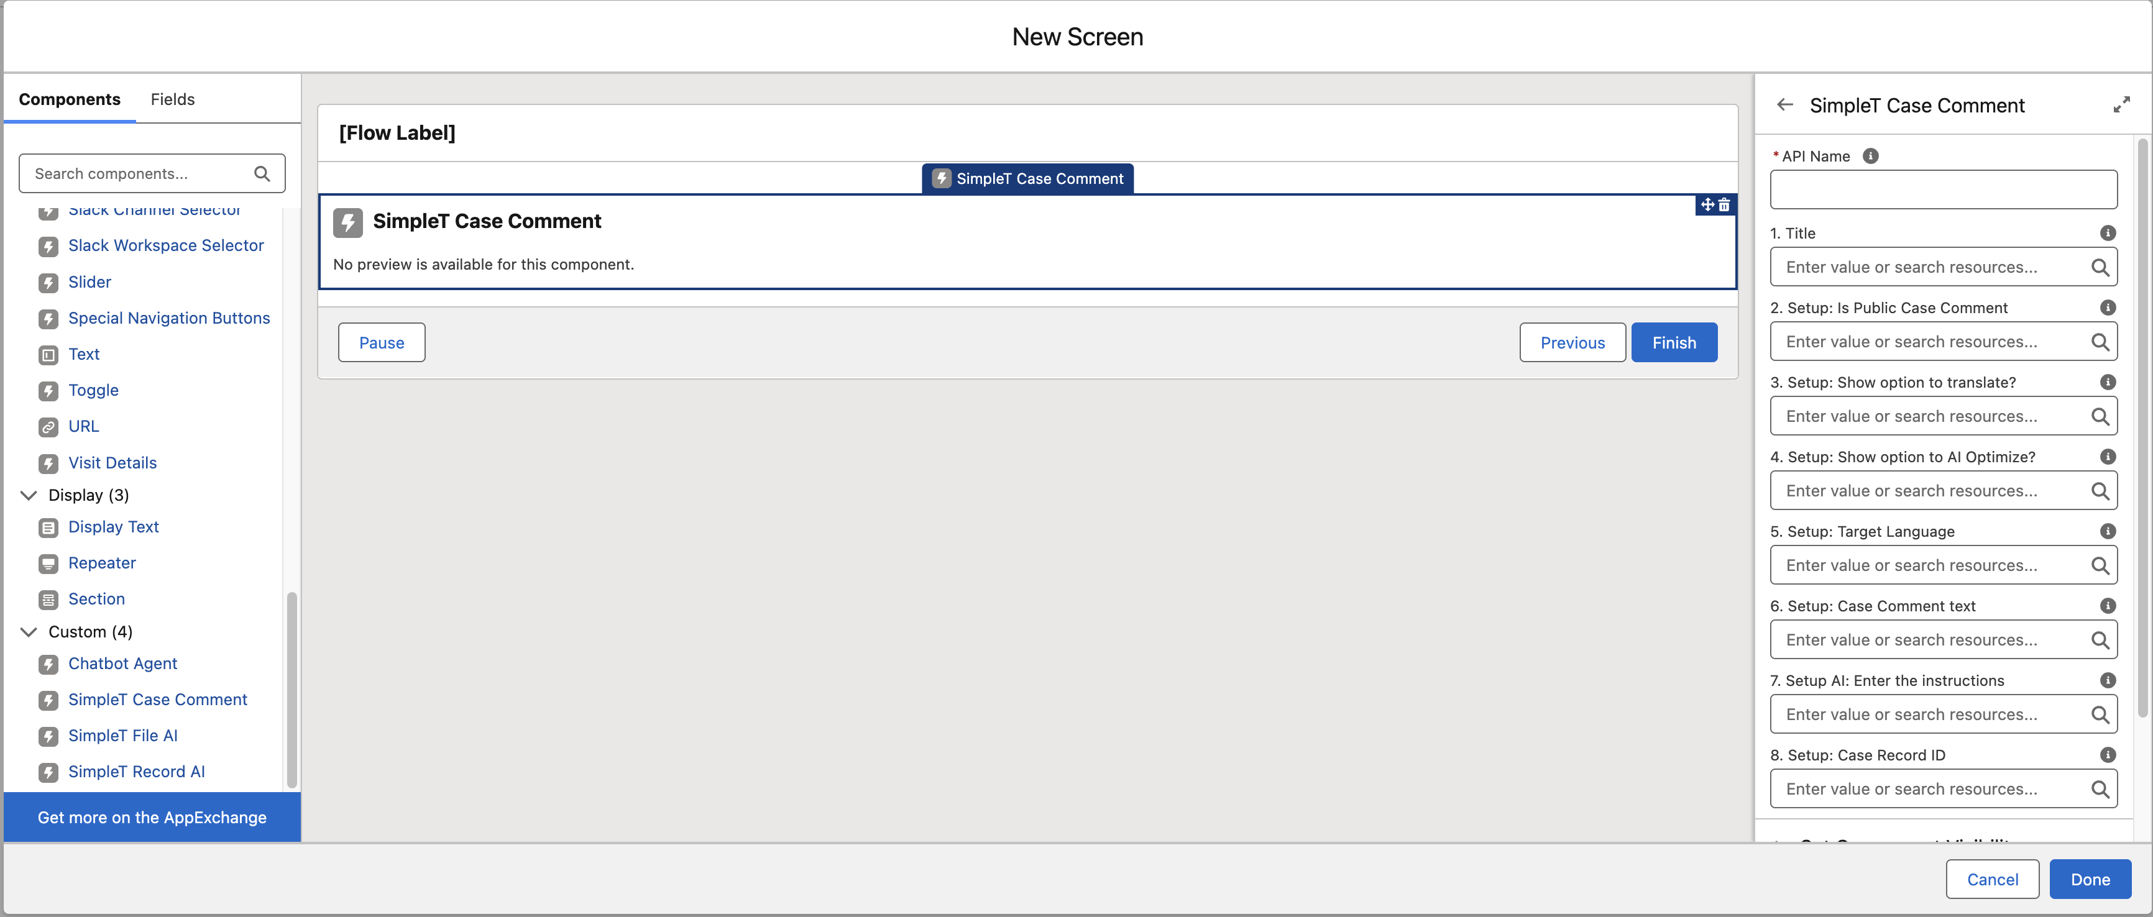Click the back arrow in the properties panel
Screen dimensions: 2153x917
click(x=1785, y=104)
